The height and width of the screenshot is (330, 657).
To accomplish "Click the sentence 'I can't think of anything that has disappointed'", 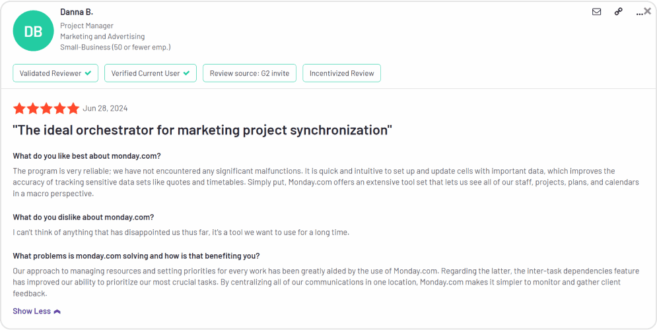I will (180, 233).
